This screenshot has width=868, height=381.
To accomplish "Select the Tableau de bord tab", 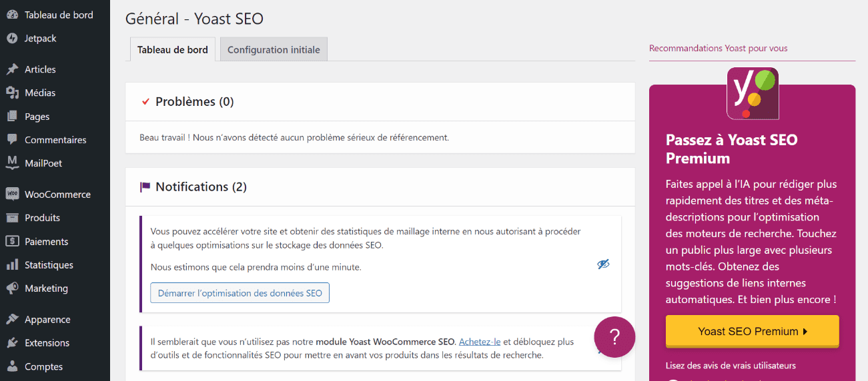I will [173, 50].
